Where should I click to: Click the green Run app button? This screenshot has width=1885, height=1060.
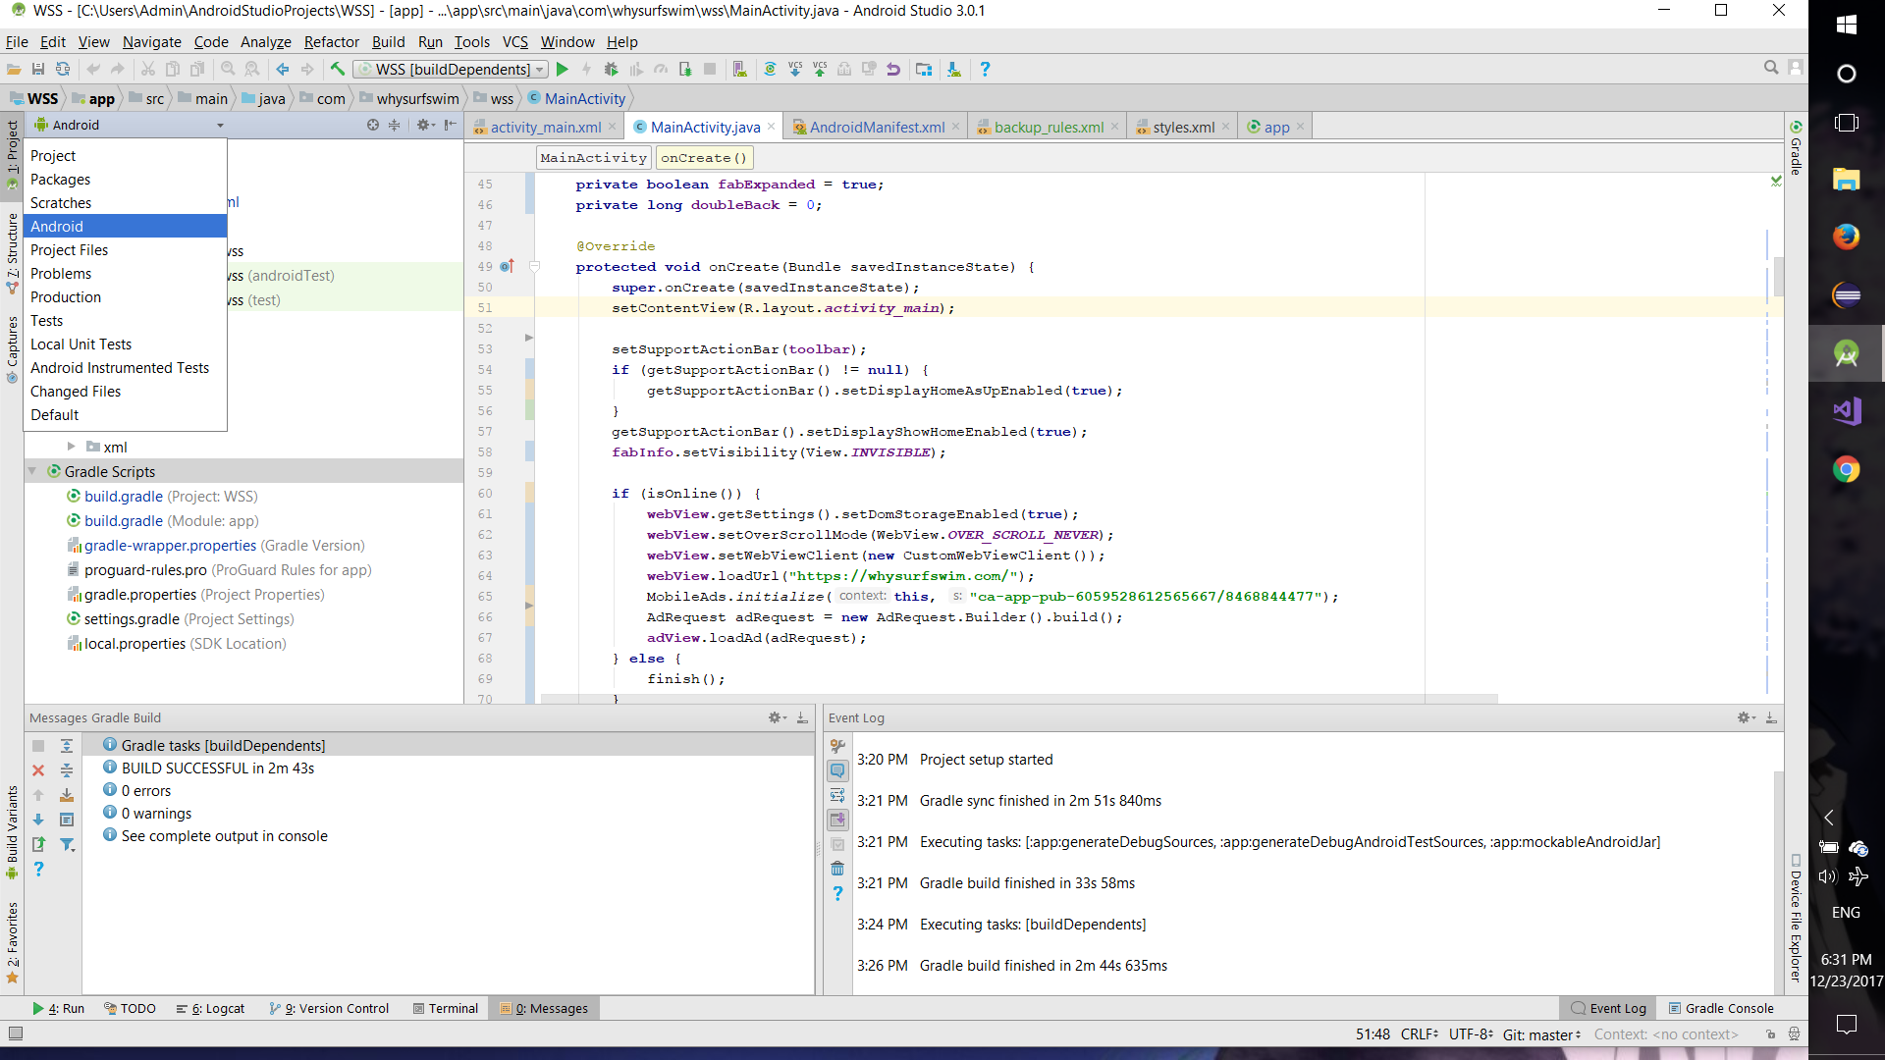(563, 70)
